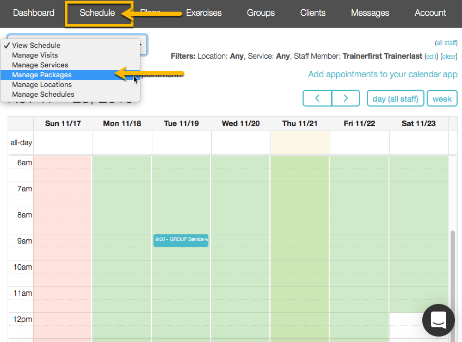Viewport: 462px width, 342px height.
Task: Switch to the Dashboard tab
Action: point(34,13)
